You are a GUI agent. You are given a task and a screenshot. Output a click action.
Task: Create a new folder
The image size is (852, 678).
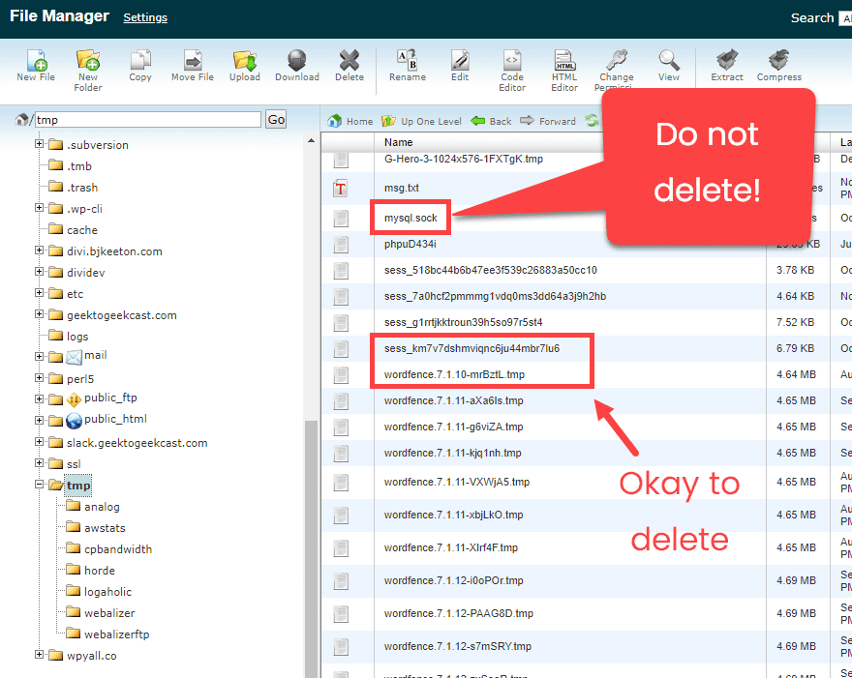(x=88, y=66)
